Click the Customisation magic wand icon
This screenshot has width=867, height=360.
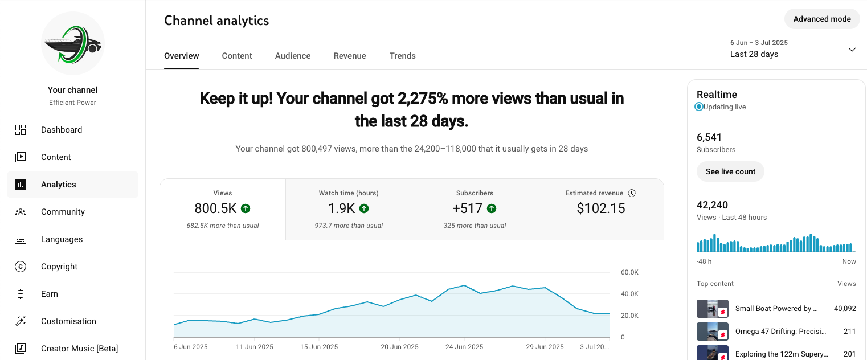pyautogui.click(x=21, y=321)
